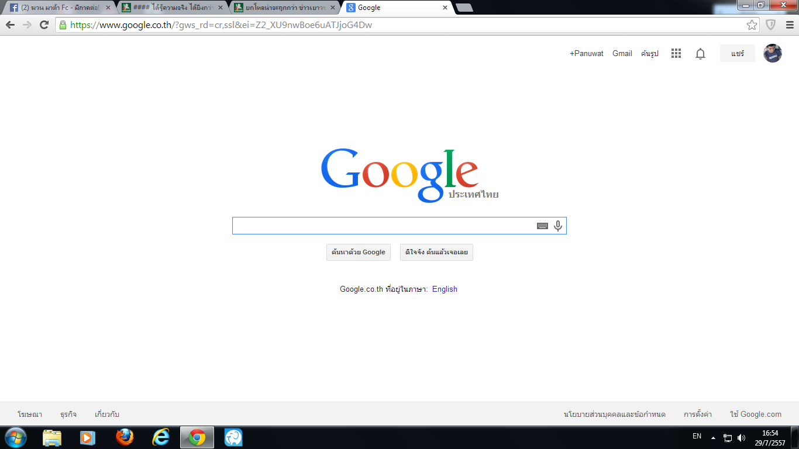Click the ดีใจจัง ค้นแล้วเจอเลย button
The height and width of the screenshot is (449, 799).
point(436,253)
